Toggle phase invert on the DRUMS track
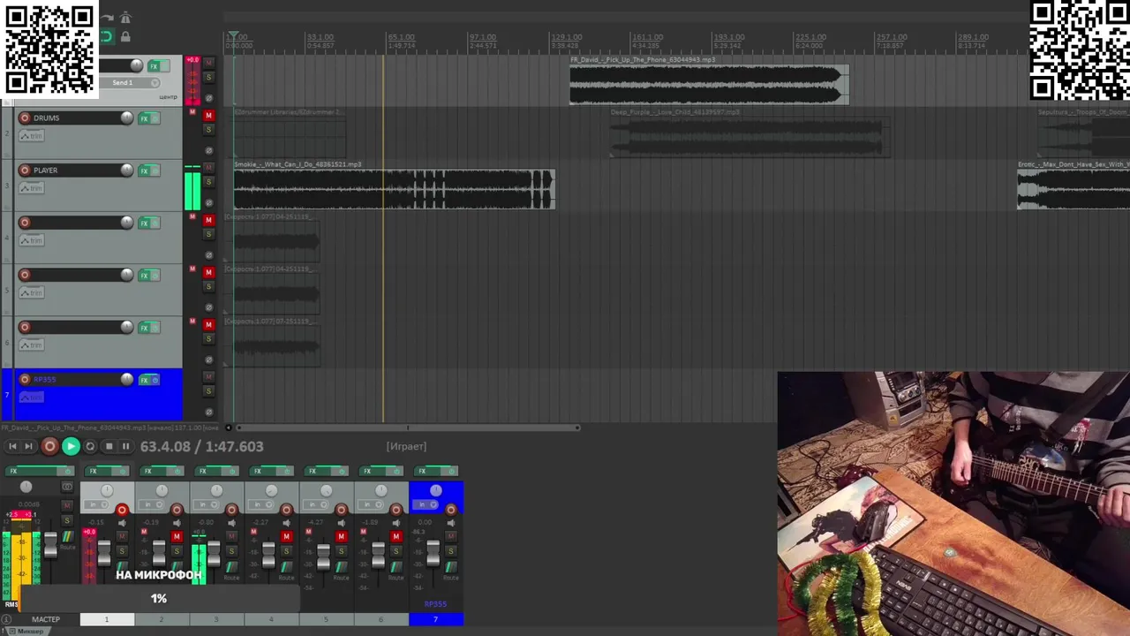1130x636 pixels. tap(208, 151)
